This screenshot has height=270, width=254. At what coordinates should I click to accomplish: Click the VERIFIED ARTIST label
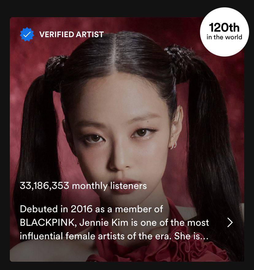coord(71,34)
